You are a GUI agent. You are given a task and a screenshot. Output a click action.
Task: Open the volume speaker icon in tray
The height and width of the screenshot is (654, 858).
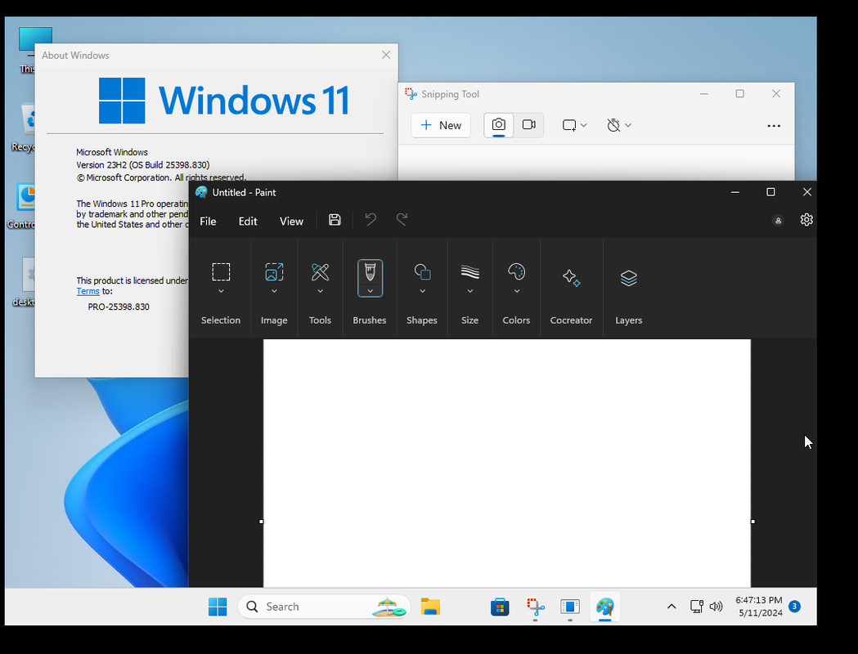pos(716,607)
